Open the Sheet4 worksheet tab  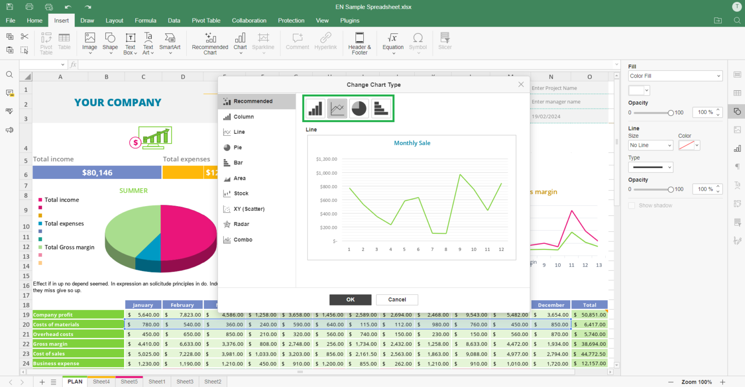(101, 382)
